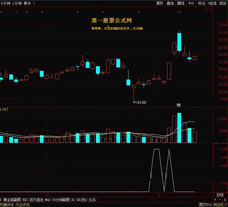This screenshot has height=207, width=228.
Task: Open the 网摘资讯 news tab
Action: pyautogui.click(x=7, y=205)
